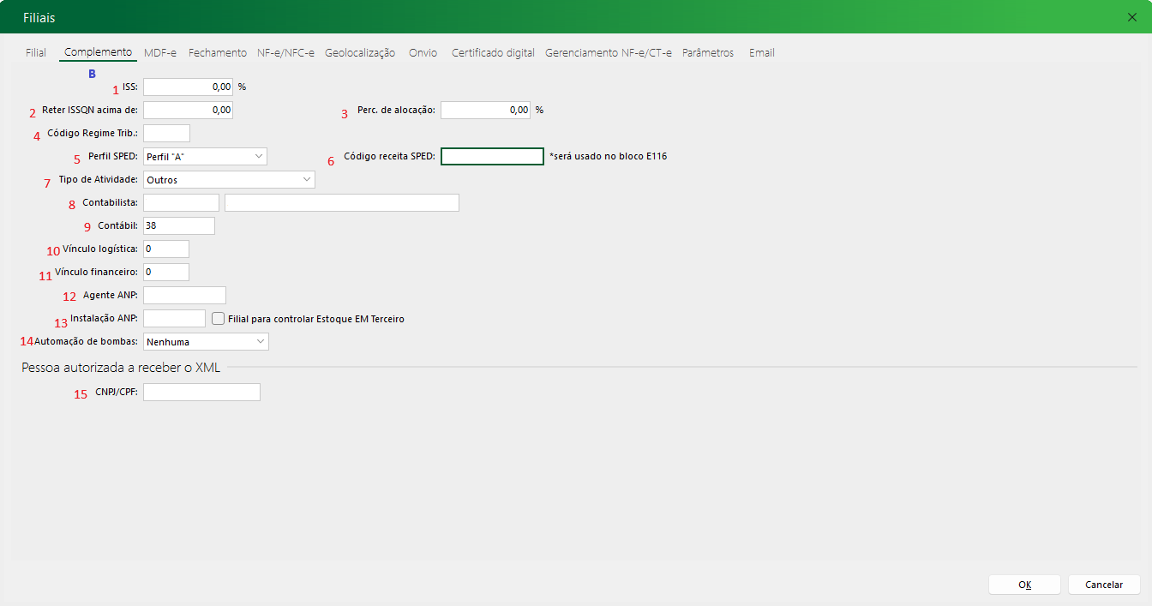Enable Filial para controlar Estoque EM Terceiro
The height and width of the screenshot is (606, 1152).
tap(219, 319)
